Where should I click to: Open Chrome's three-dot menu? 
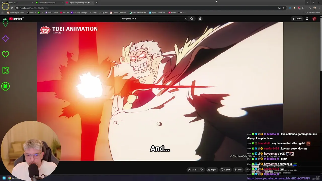(319, 8)
